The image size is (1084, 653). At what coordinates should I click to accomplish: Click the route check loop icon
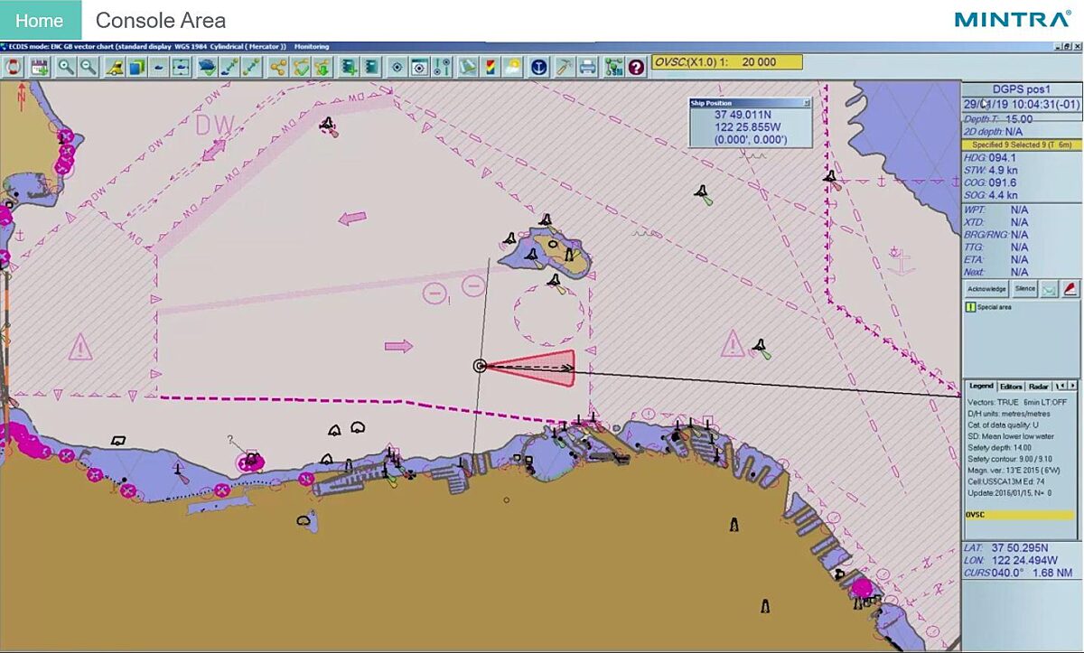pos(301,67)
